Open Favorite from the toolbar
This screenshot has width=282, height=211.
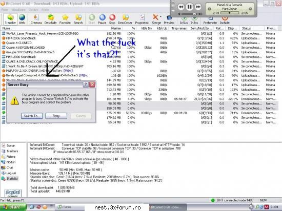coord(65,19)
